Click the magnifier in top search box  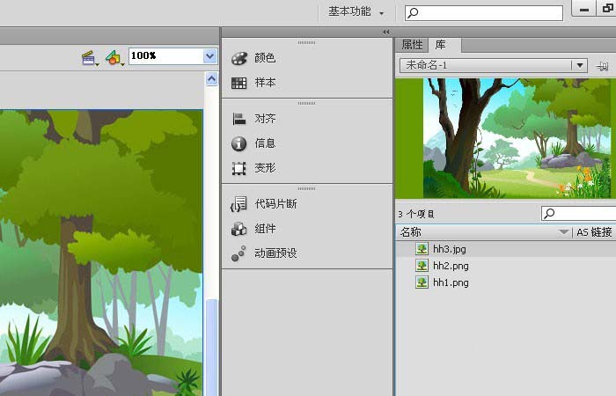tap(413, 13)
